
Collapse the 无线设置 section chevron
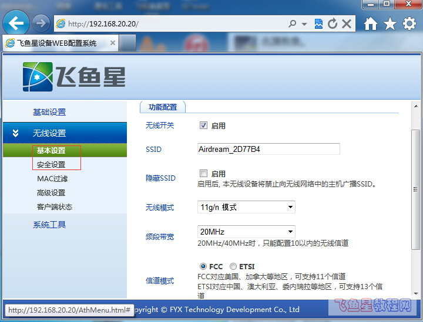16,133
